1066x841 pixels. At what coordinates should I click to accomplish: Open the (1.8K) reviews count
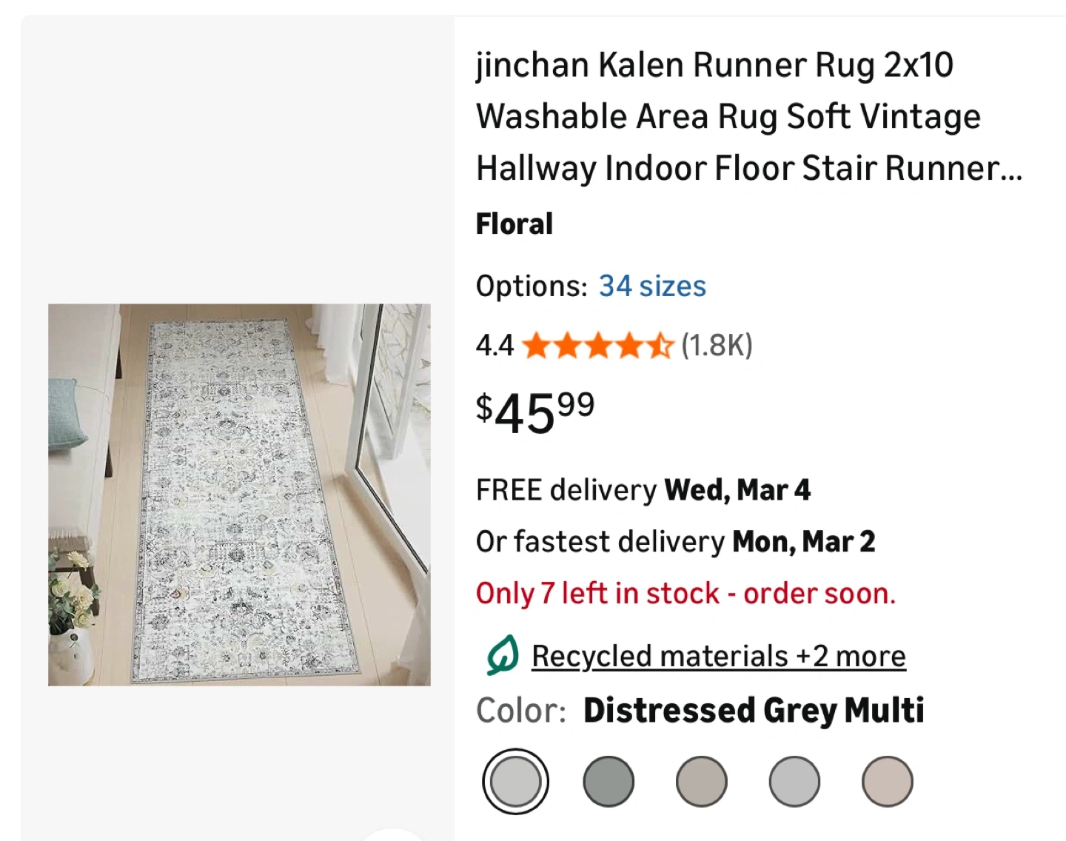[x=717, y=346]
